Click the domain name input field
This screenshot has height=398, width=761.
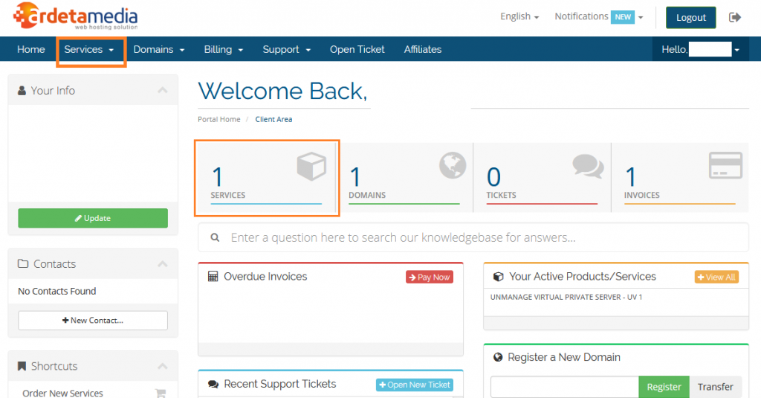(x=564, y=387)
